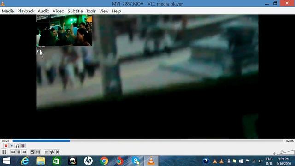Pause the video playback

click(x=4, y=152)
